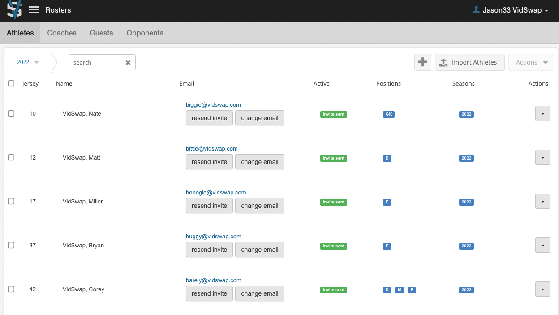Click the VidSwap logo icon

pos(14,10)
